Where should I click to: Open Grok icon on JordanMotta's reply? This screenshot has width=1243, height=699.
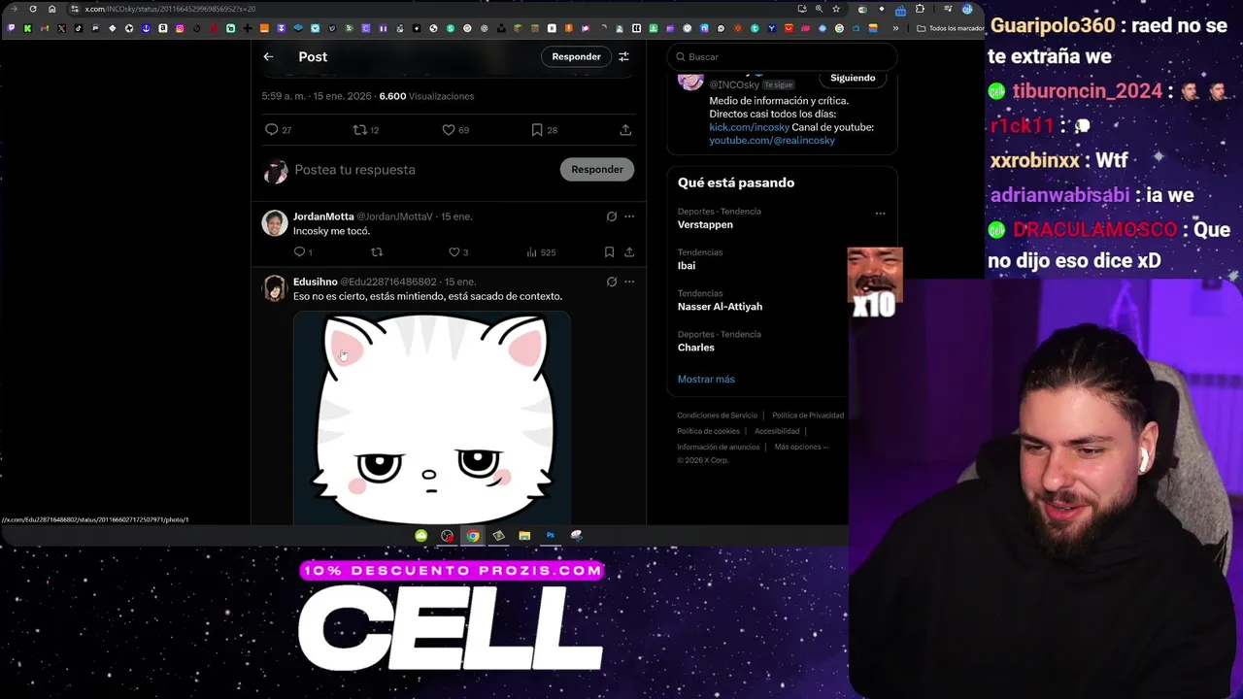tap(612, 216)
